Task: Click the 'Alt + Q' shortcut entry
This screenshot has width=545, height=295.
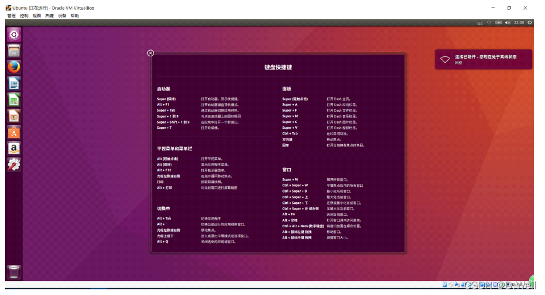Action: (x=163, y=241)
